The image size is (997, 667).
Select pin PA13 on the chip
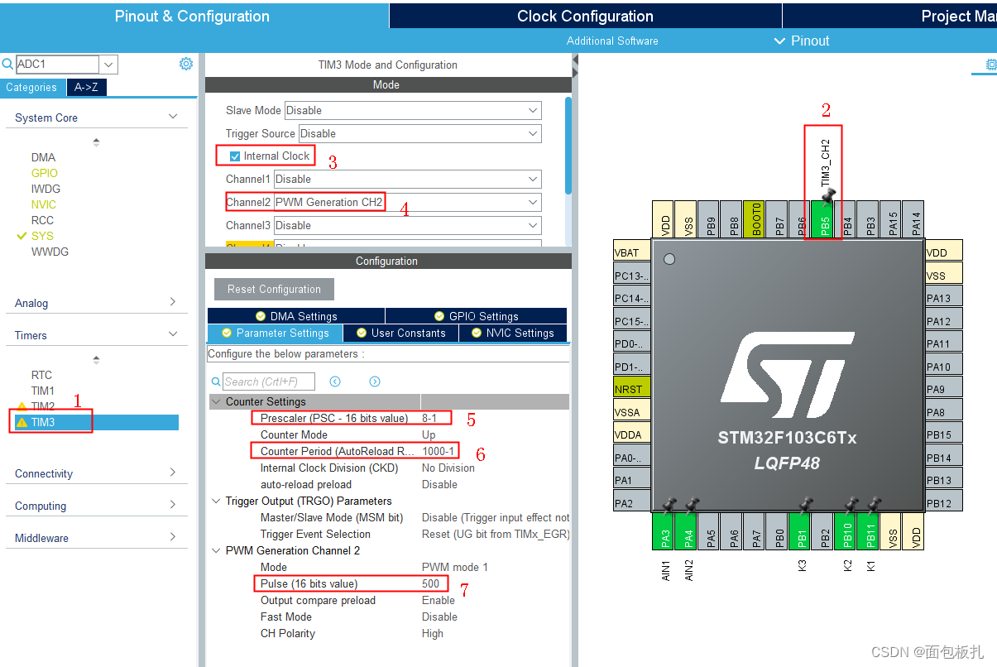tap(944, 298)
